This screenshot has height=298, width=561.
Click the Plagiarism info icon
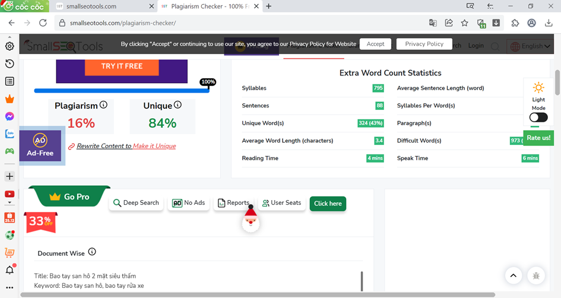pyautogui.click(x=103, y=105)
